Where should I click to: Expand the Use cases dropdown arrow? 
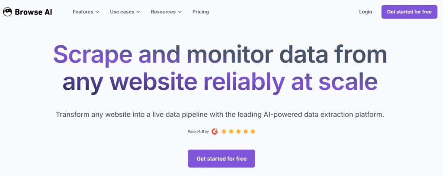pyautogui.click(x=138, y=12)
